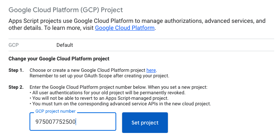Click the 'permanently revoked' bullet line
This screenshot has width=276, height=137.
point(107,92)
